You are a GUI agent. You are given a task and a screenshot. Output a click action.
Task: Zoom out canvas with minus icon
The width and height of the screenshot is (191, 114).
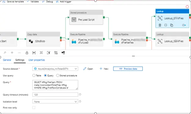(19, 53)
